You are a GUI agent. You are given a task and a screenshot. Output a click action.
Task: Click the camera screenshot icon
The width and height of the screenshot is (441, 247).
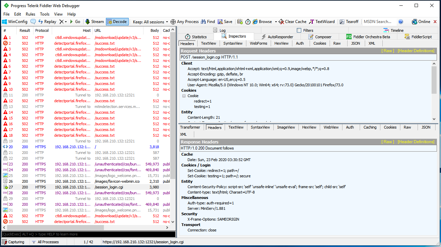coord(240,22)
